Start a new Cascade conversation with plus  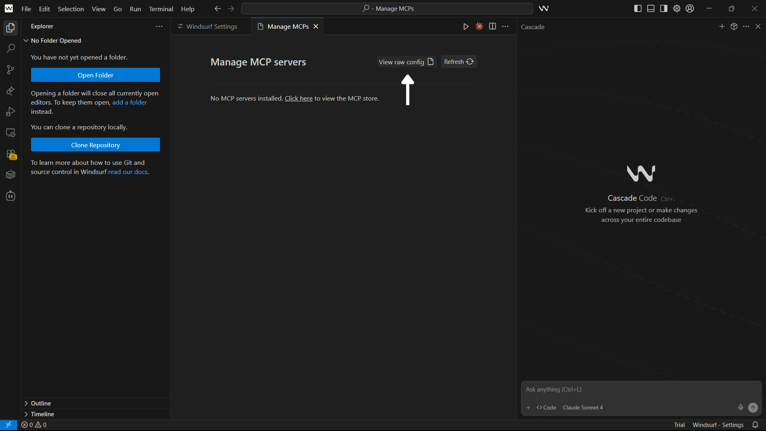[722, 26]
